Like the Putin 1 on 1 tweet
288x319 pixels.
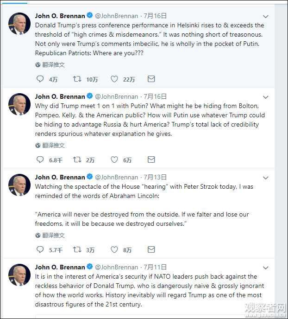114,160
